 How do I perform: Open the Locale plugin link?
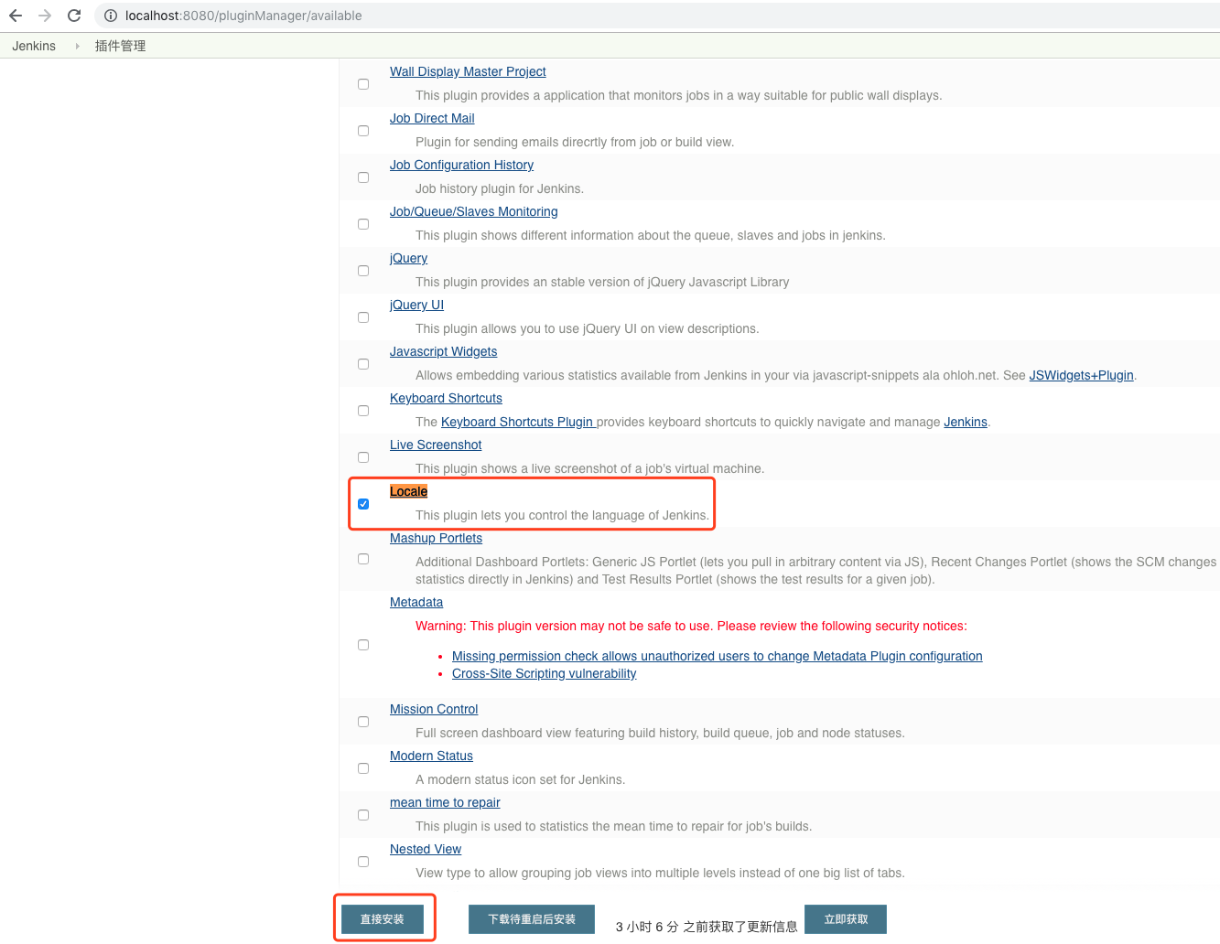(x=408, y=491)
